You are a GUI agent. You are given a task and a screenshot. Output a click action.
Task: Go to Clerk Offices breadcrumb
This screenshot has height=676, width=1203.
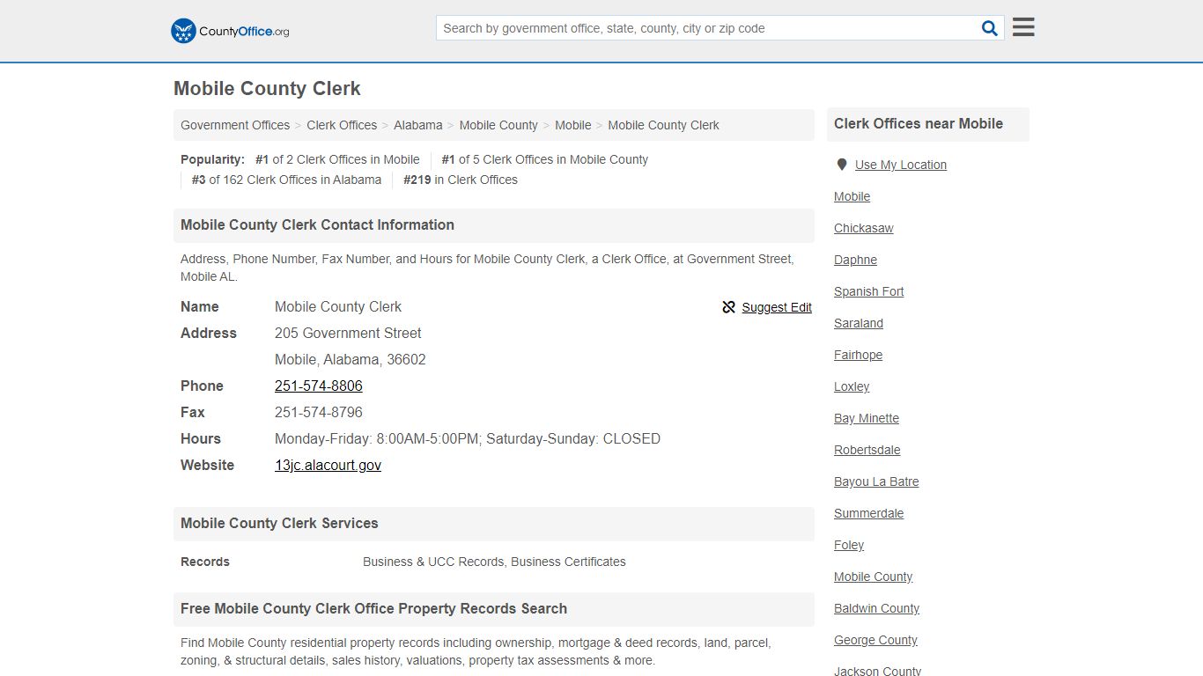[x=342, y=125]
